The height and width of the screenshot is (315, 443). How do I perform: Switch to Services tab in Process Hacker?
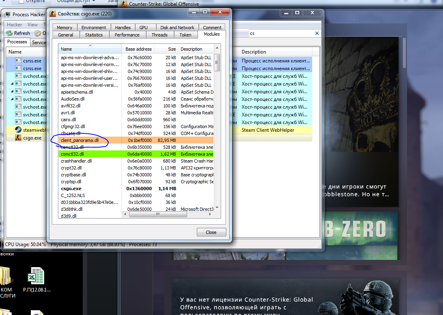click(39, 43)
